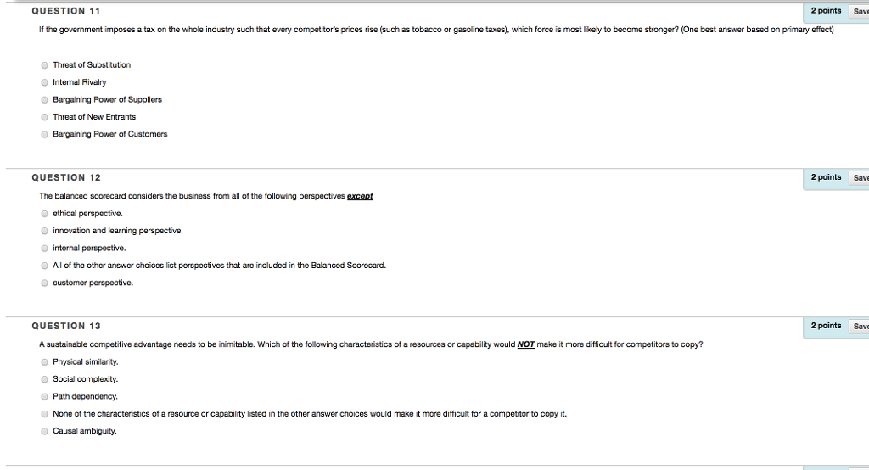
Task: Choose the Causal ambiguity radio button
Action: (43, 432)
